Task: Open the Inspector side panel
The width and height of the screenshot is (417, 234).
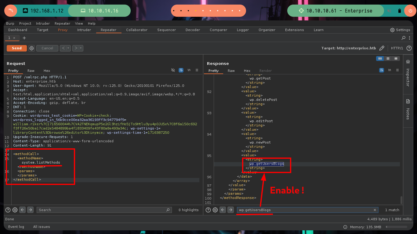Action: pyautogui.click(x=408, y=73)
